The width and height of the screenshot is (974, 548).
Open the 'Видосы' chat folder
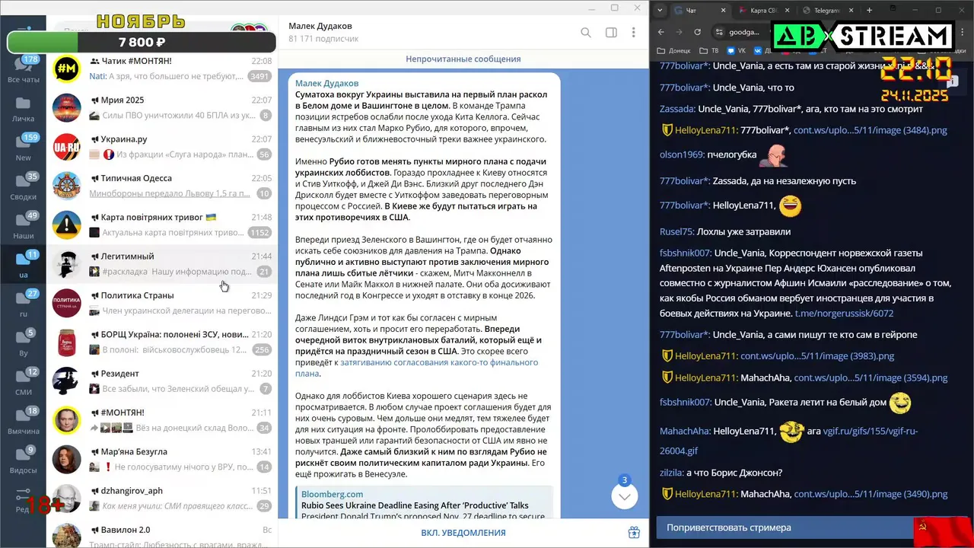point(23,461)
